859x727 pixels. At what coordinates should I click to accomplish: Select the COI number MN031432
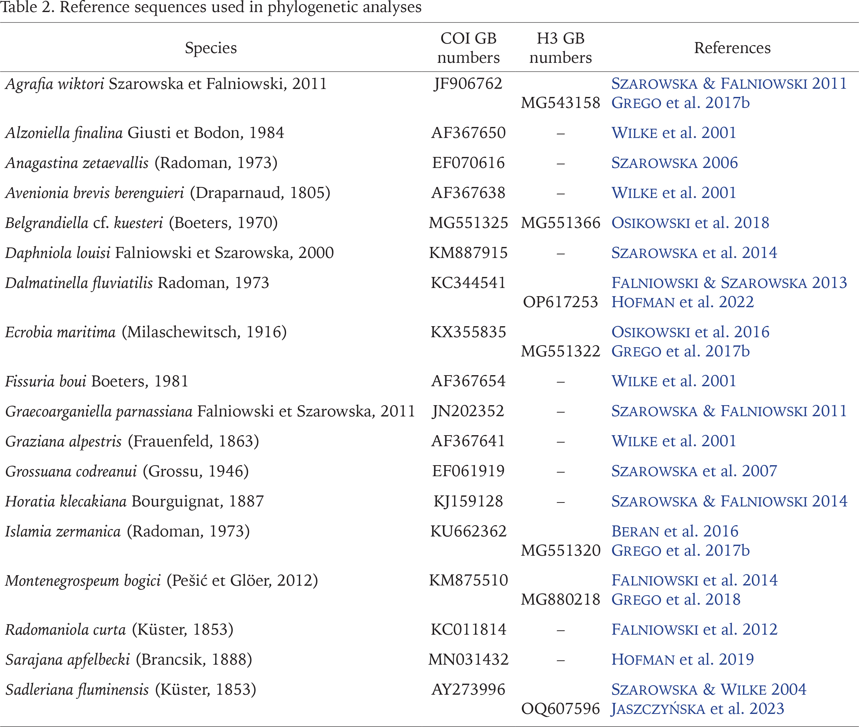pos(468,659)
